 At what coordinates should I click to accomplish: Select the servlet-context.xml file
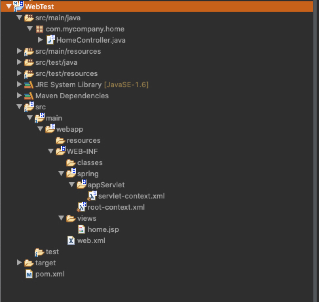131,196
